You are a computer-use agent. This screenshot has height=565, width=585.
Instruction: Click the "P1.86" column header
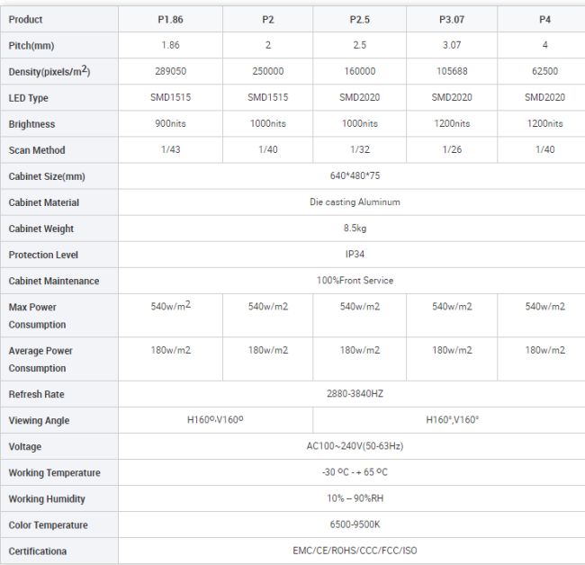point(170,19)
